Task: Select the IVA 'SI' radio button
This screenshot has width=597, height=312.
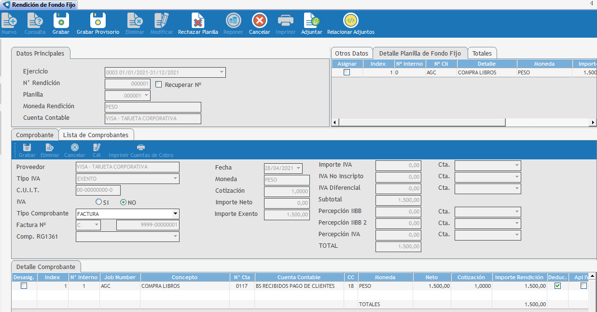Action: coord(99,202)
